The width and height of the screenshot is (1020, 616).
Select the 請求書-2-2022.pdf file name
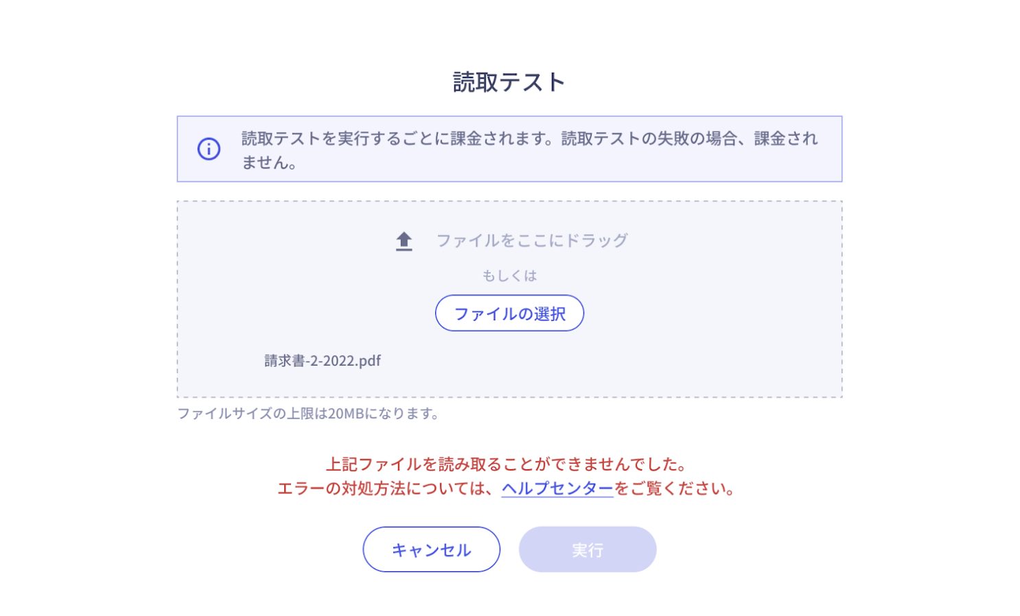pyautogui.click(x=323, y=361)
